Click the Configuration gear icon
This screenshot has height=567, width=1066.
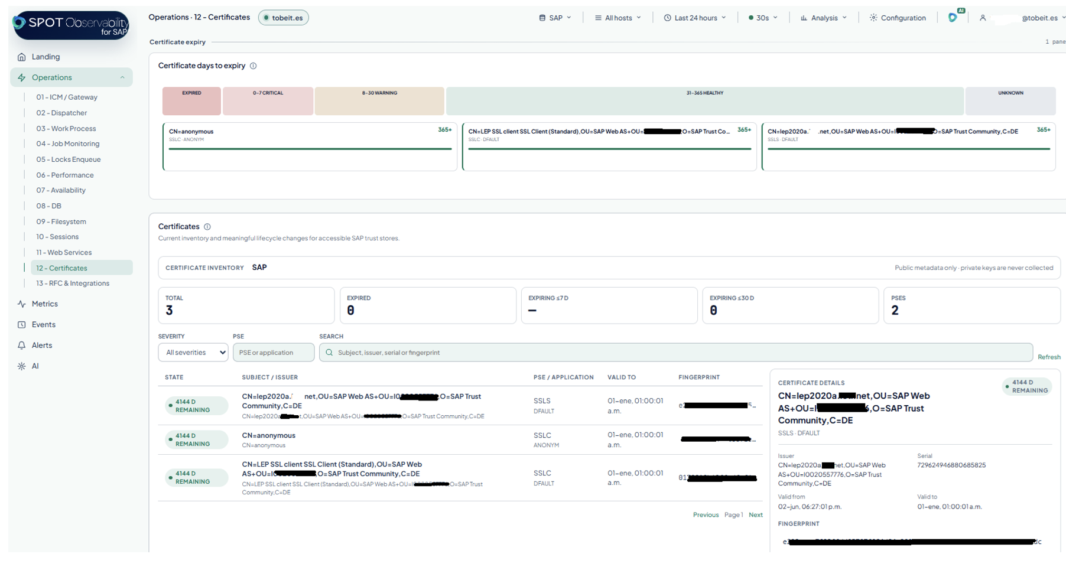point(873,18)
